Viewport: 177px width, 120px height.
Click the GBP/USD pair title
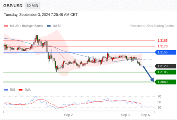13,6
